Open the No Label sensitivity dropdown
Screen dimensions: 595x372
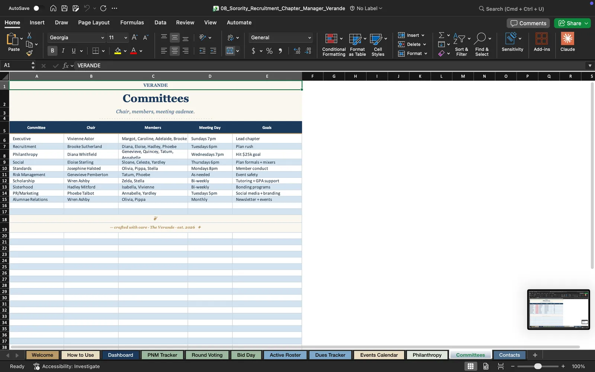(x=366, y=8)
